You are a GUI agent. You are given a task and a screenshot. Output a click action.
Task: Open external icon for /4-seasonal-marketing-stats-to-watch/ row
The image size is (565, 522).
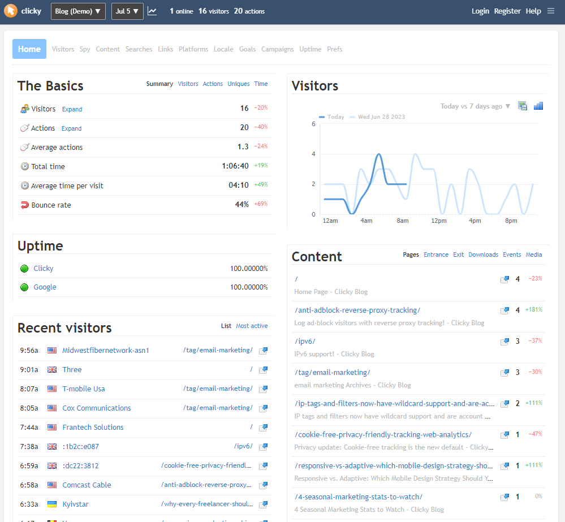(x=505, y=497)
